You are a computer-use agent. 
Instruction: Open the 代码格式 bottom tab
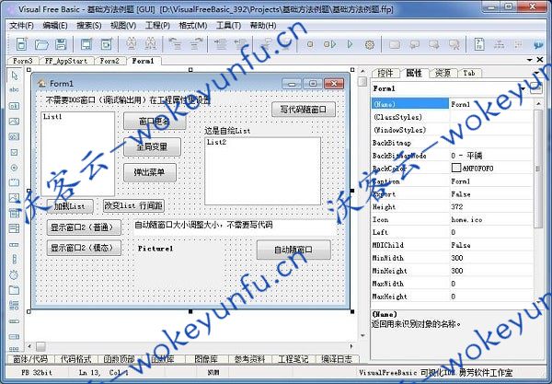75,359
